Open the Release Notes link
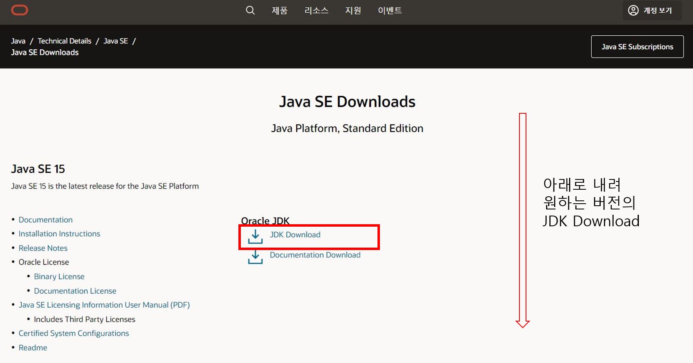Image resolution: width=693 pixels, height=363 pixels. pos(43,248)
